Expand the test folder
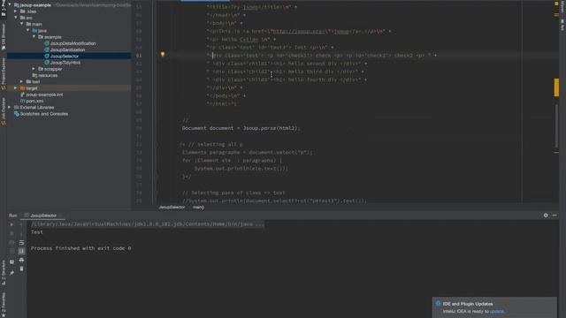The image size is (566, 318). click(x=21, y=82)
